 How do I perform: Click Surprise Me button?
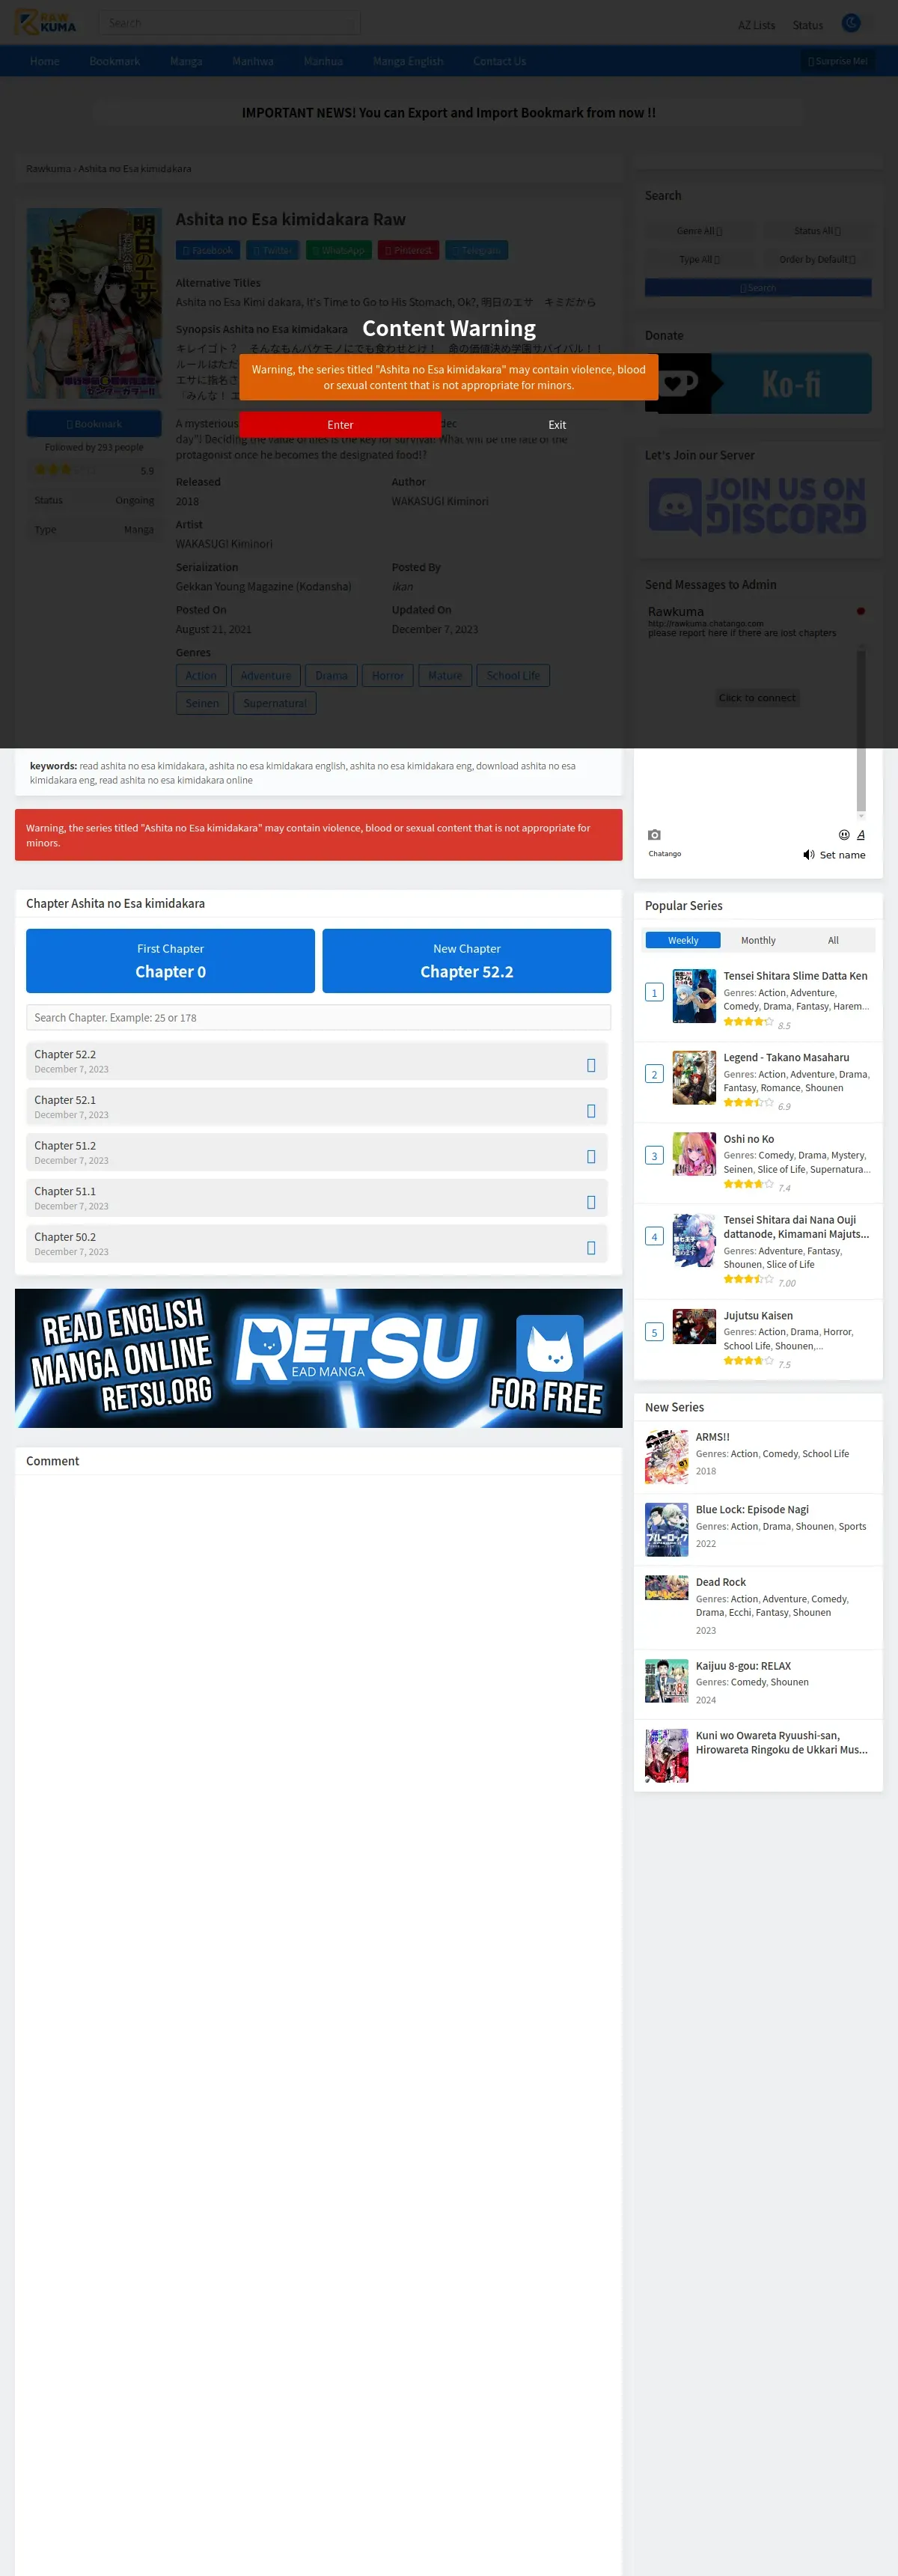tap(838, 61)
